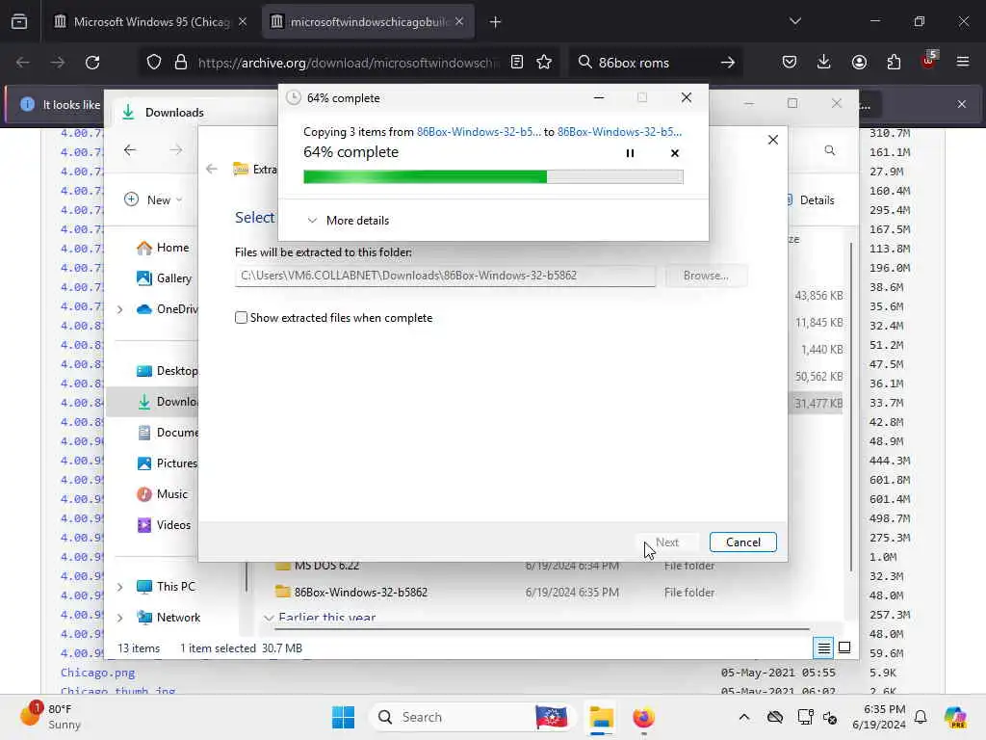Image resolution: width=986 pixels, height=740 pixels.
Task: Open Firefox downloads panel
Action: click(824, 62)
